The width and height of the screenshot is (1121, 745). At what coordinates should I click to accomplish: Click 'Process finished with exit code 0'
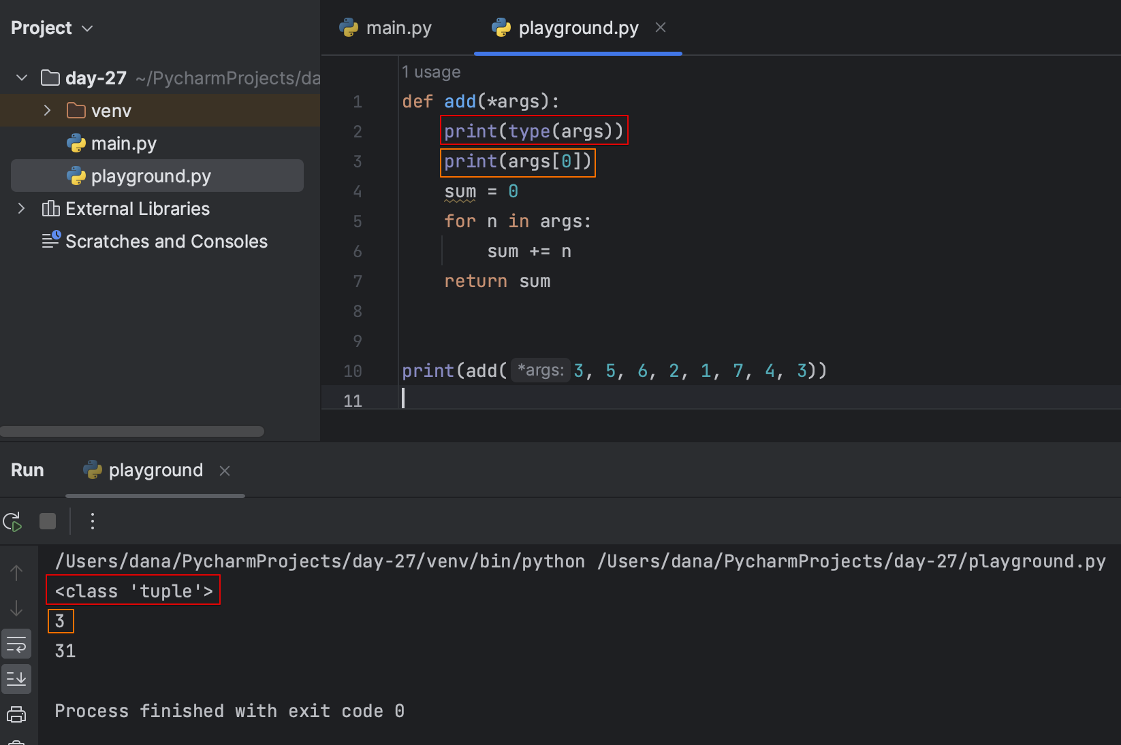pyautogui.click(x=230, y=711)
